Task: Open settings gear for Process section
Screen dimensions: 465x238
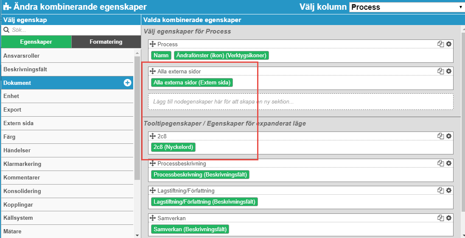Action: [449, 44]
